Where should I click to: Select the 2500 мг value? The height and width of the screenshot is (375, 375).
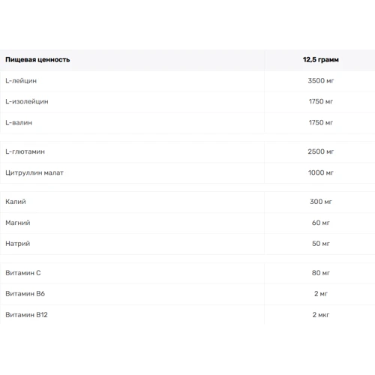[321, 151]
